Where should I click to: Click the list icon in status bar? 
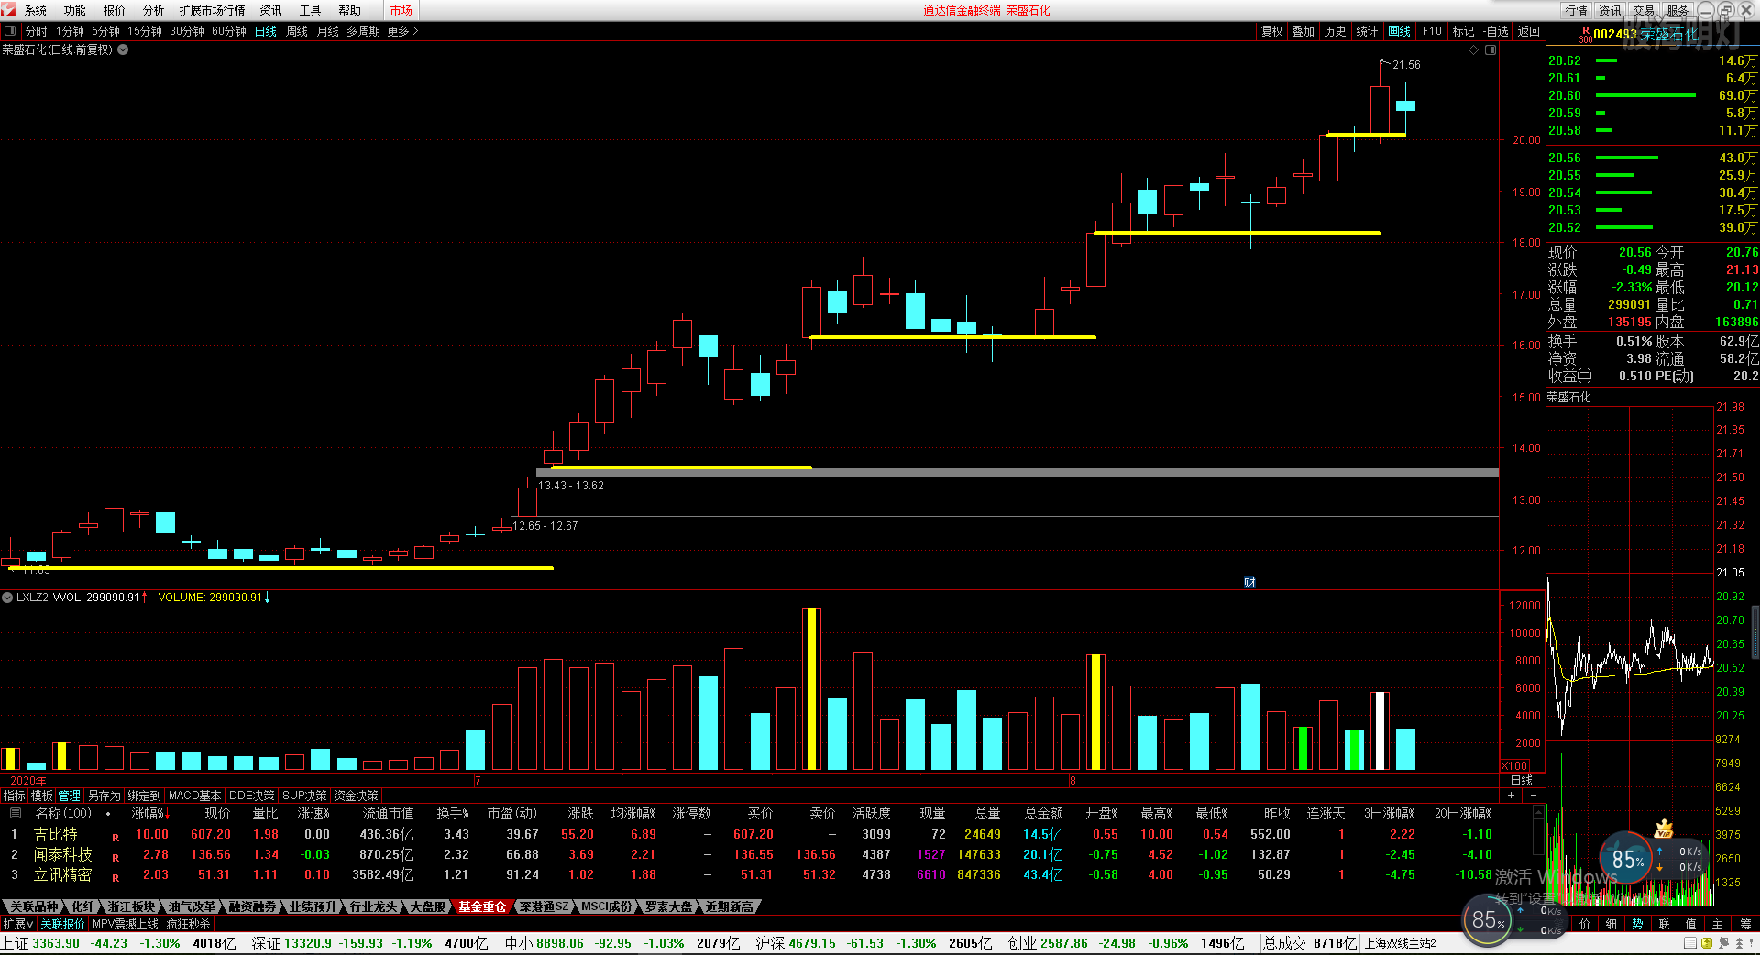[x=1690, y=942]
